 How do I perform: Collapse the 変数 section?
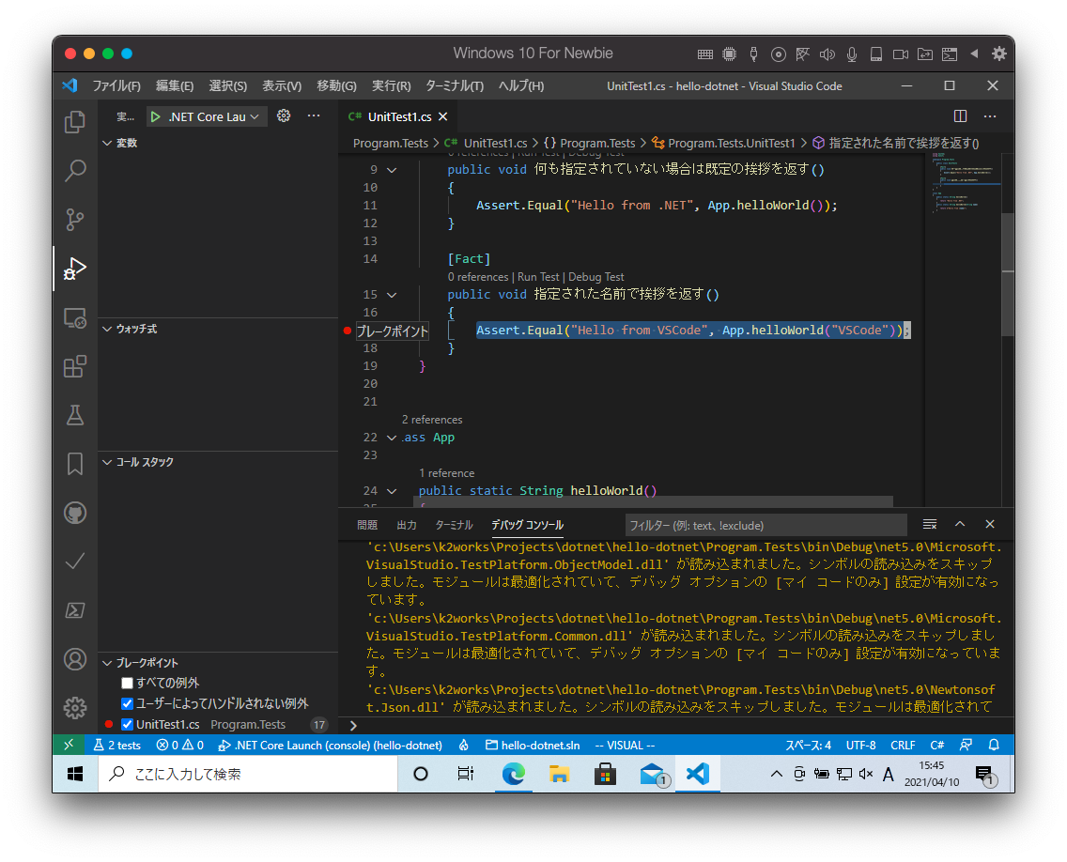pyautogui.click(x=107, y=144)
